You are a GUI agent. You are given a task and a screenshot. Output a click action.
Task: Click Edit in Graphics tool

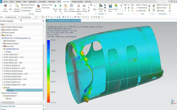click(x=142, y=5)
